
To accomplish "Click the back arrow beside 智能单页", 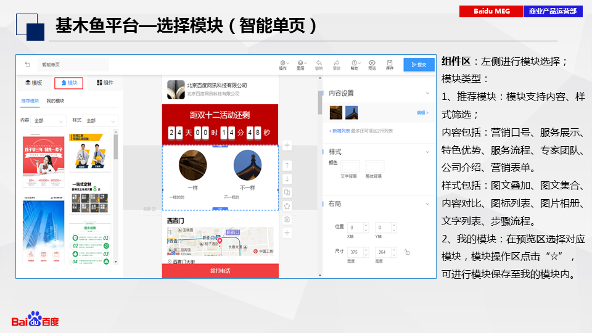I will pos(28,65).
